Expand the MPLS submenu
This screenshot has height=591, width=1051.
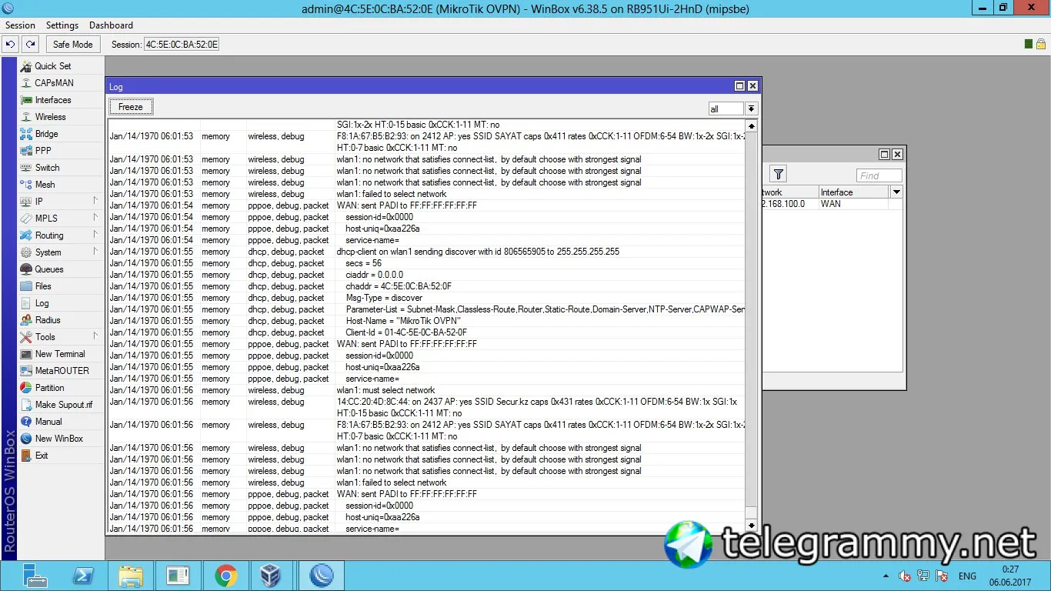(60, 219)
